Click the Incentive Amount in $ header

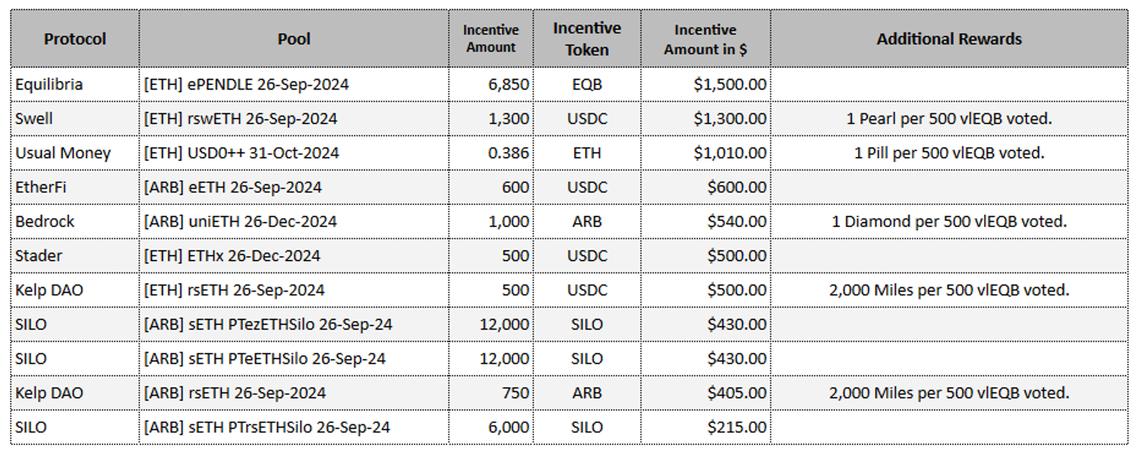[705, 39]
